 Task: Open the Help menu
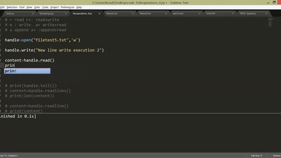point(79,7)
